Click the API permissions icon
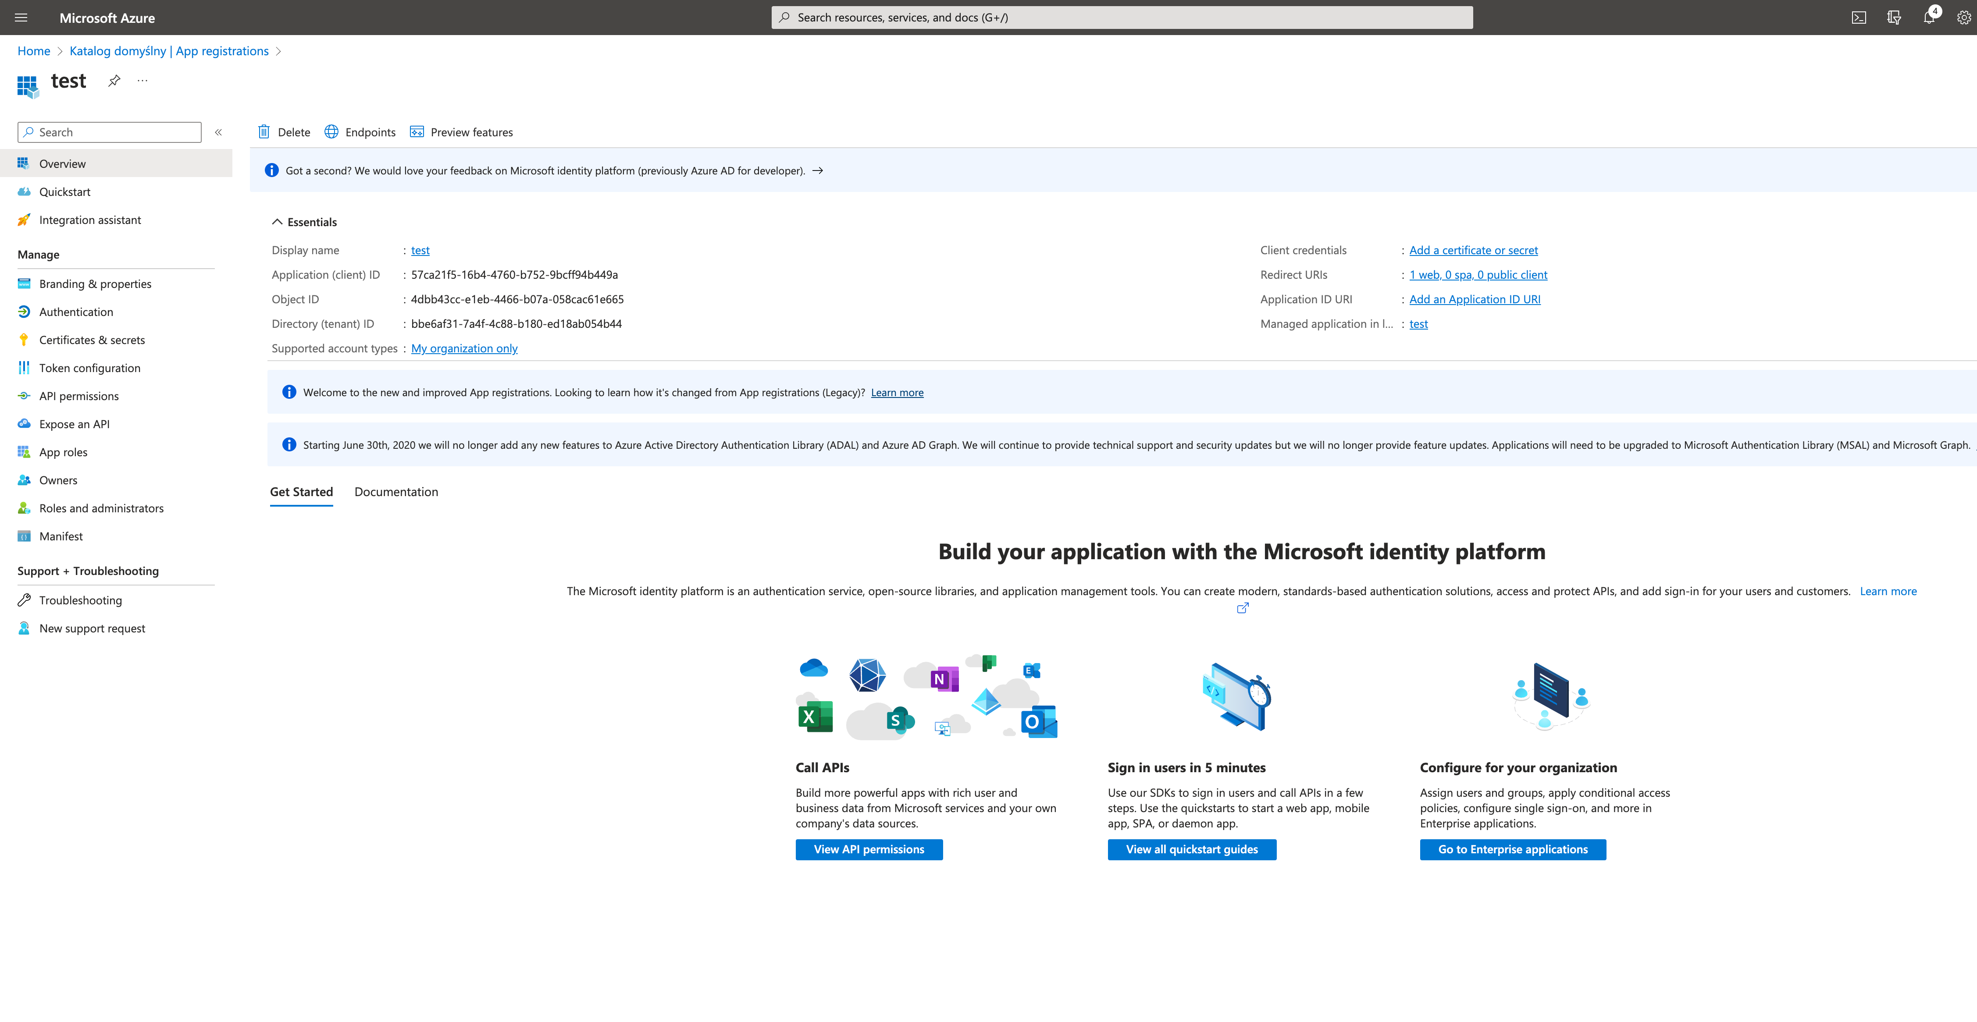The image size is (1977, 1022). click(x=25, y=396)
